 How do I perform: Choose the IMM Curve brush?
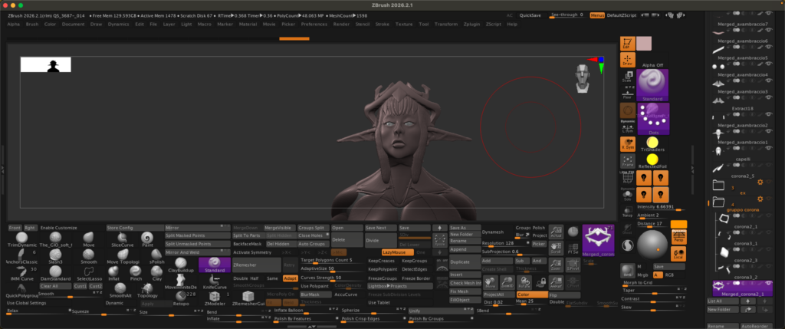click(21, 274)
